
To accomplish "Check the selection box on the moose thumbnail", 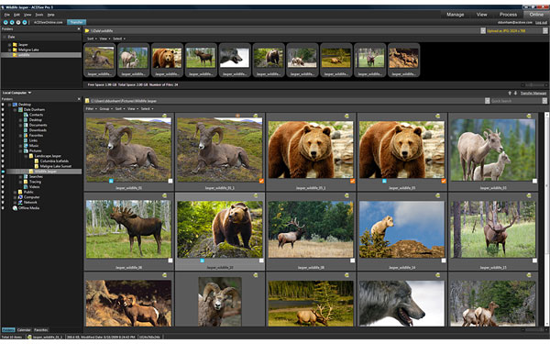I will pos(170,261).
